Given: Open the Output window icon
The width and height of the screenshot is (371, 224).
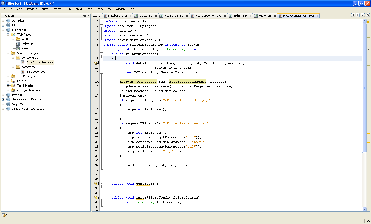Looking at the screenshot, I should click(x=3, y=215).
